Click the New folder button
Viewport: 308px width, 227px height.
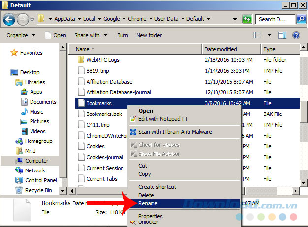pyautogui.click(x=149, y=35)
